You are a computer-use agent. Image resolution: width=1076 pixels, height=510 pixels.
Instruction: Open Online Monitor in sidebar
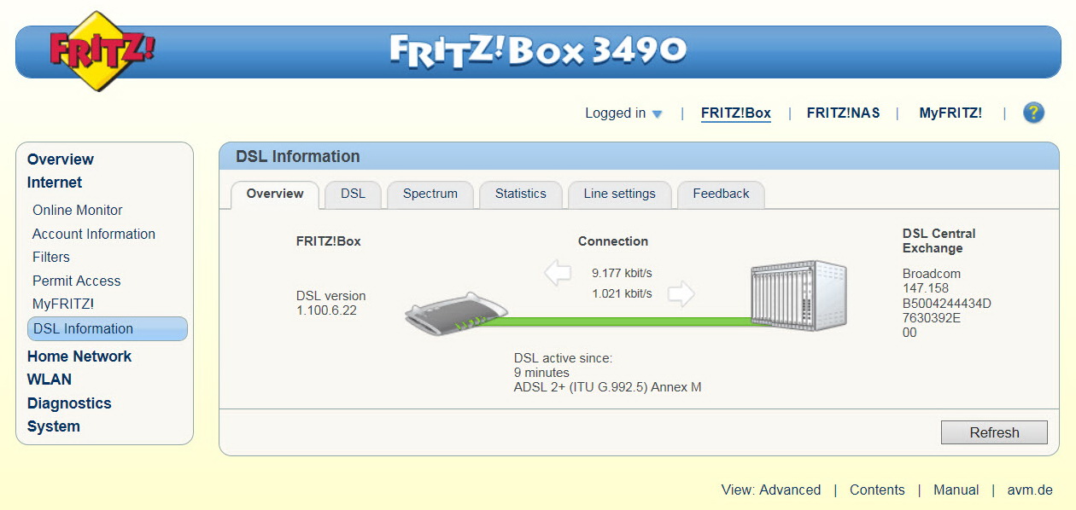click(78, 211)
